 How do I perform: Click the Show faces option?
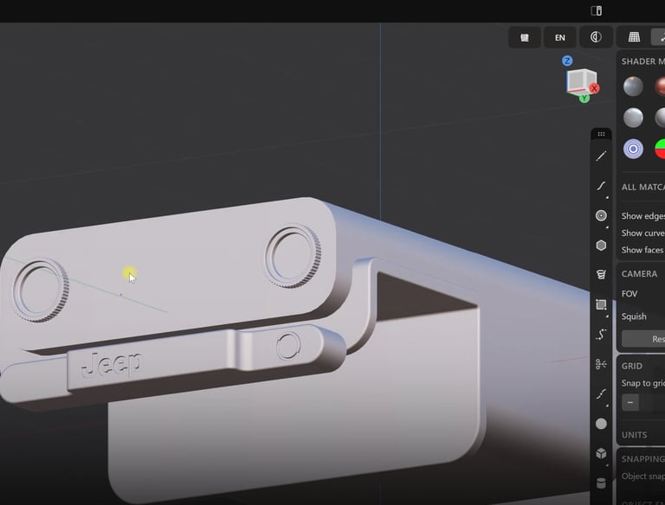pyautogui.click(x=642, y=250)
